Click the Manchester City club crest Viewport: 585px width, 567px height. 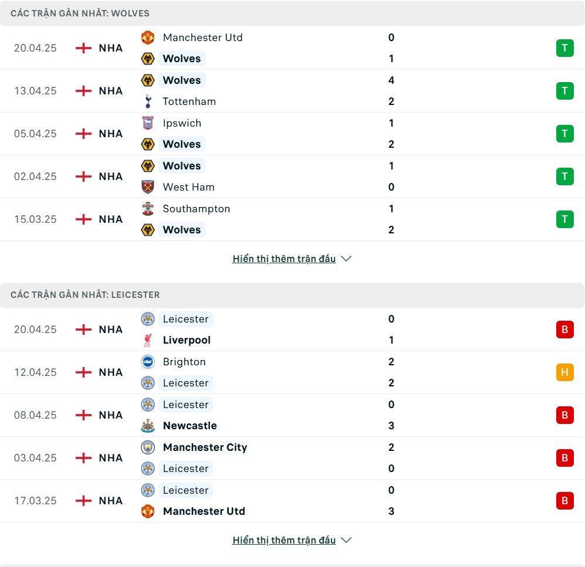coord(148,447)
